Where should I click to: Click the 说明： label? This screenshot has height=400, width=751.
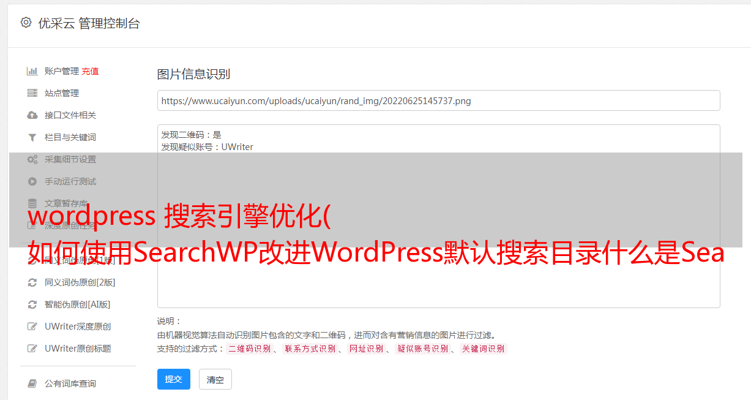coord(170,321)
